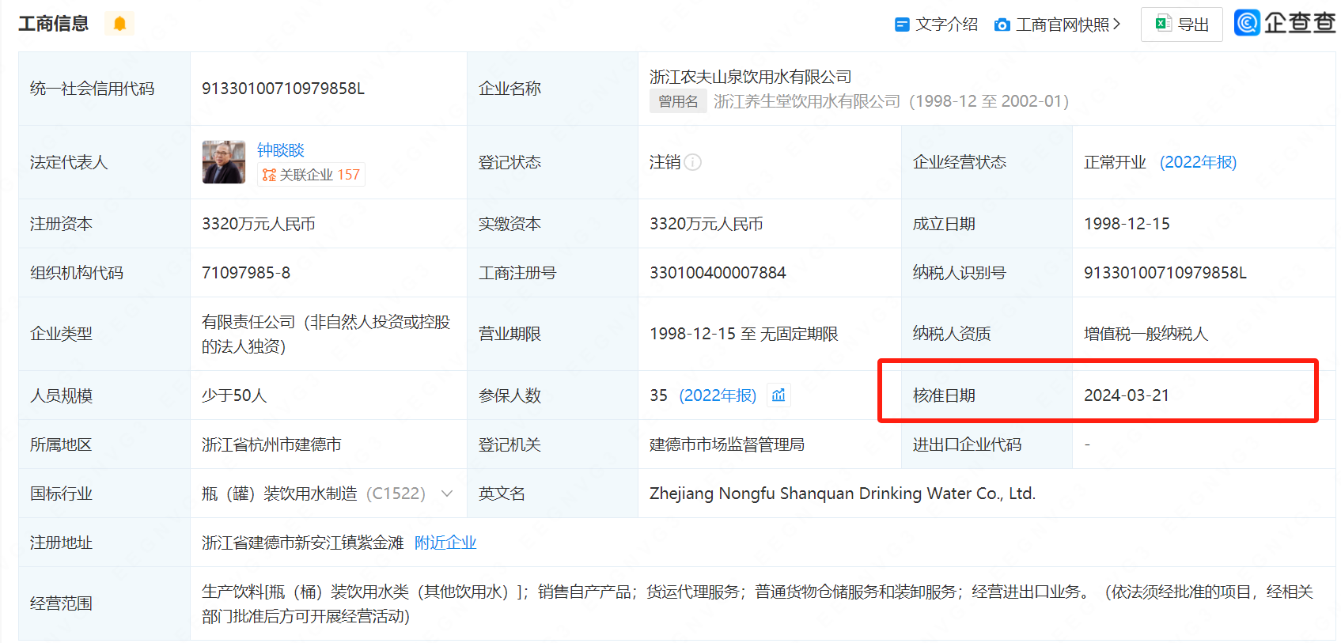This screenshot has width=1341, height=643.
Task: Select the 统一社会信用代码 value 91330100710979858L
Action: (283, 89)
